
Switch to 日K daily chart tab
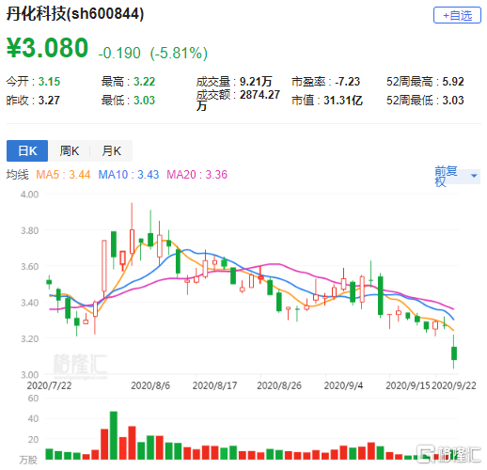[x=27, y=150]
